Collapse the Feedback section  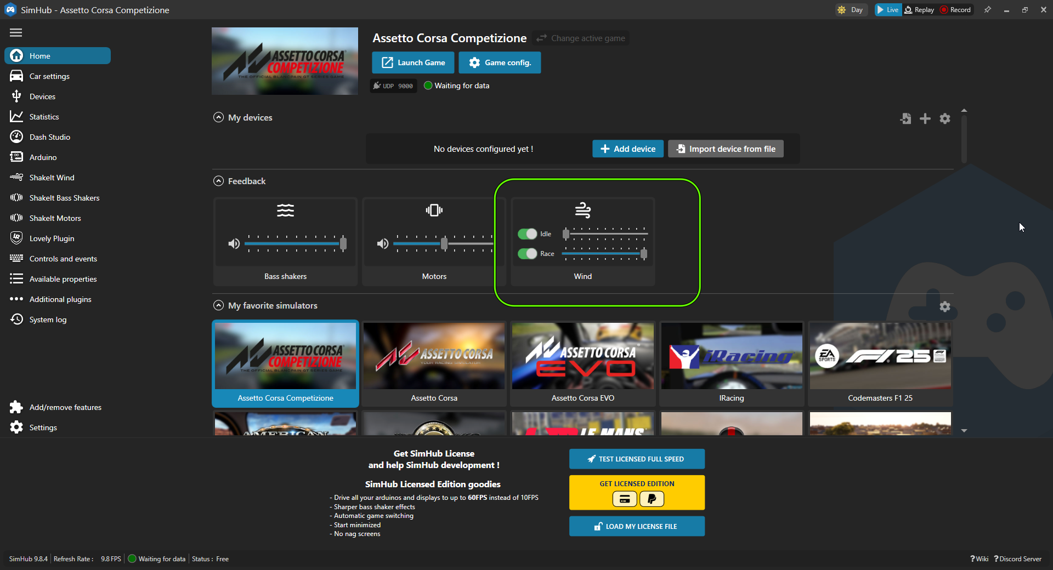pyautogui.click(x=218, y=181)
